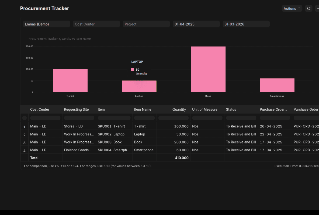This screenshot has height=215, width=319.
Task: Click the Status column header
Action: click(x=231, y=109)
